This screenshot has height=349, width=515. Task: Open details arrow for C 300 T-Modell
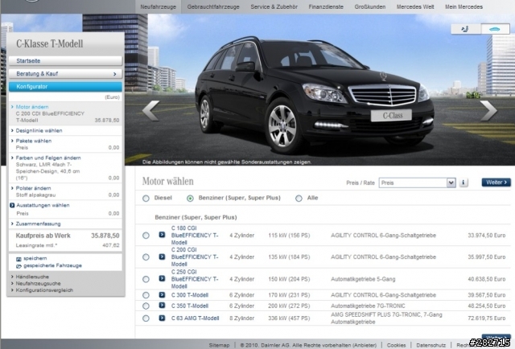(x=162, y=295)
